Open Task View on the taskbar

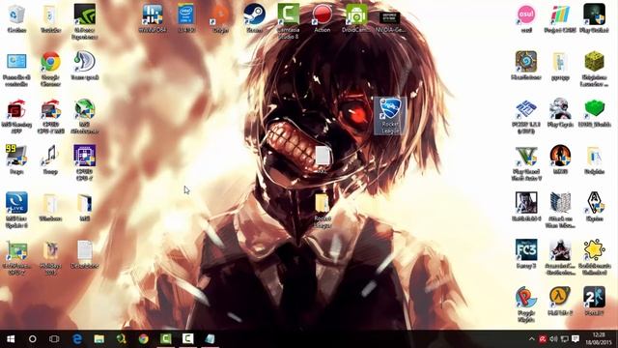(x=54, y=339)
